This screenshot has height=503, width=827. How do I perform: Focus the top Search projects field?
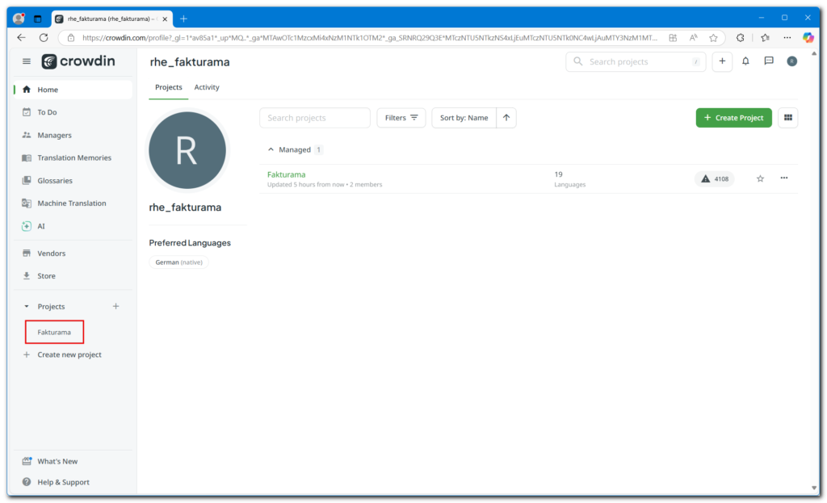coord(636,61)
